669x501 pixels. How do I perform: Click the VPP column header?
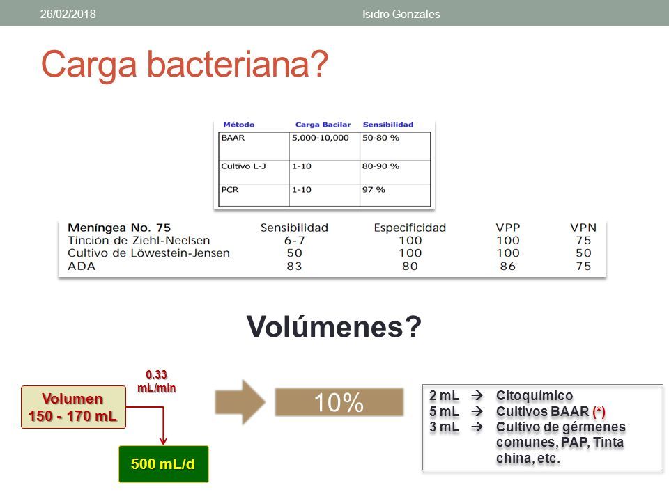click(x=508, y=228)
